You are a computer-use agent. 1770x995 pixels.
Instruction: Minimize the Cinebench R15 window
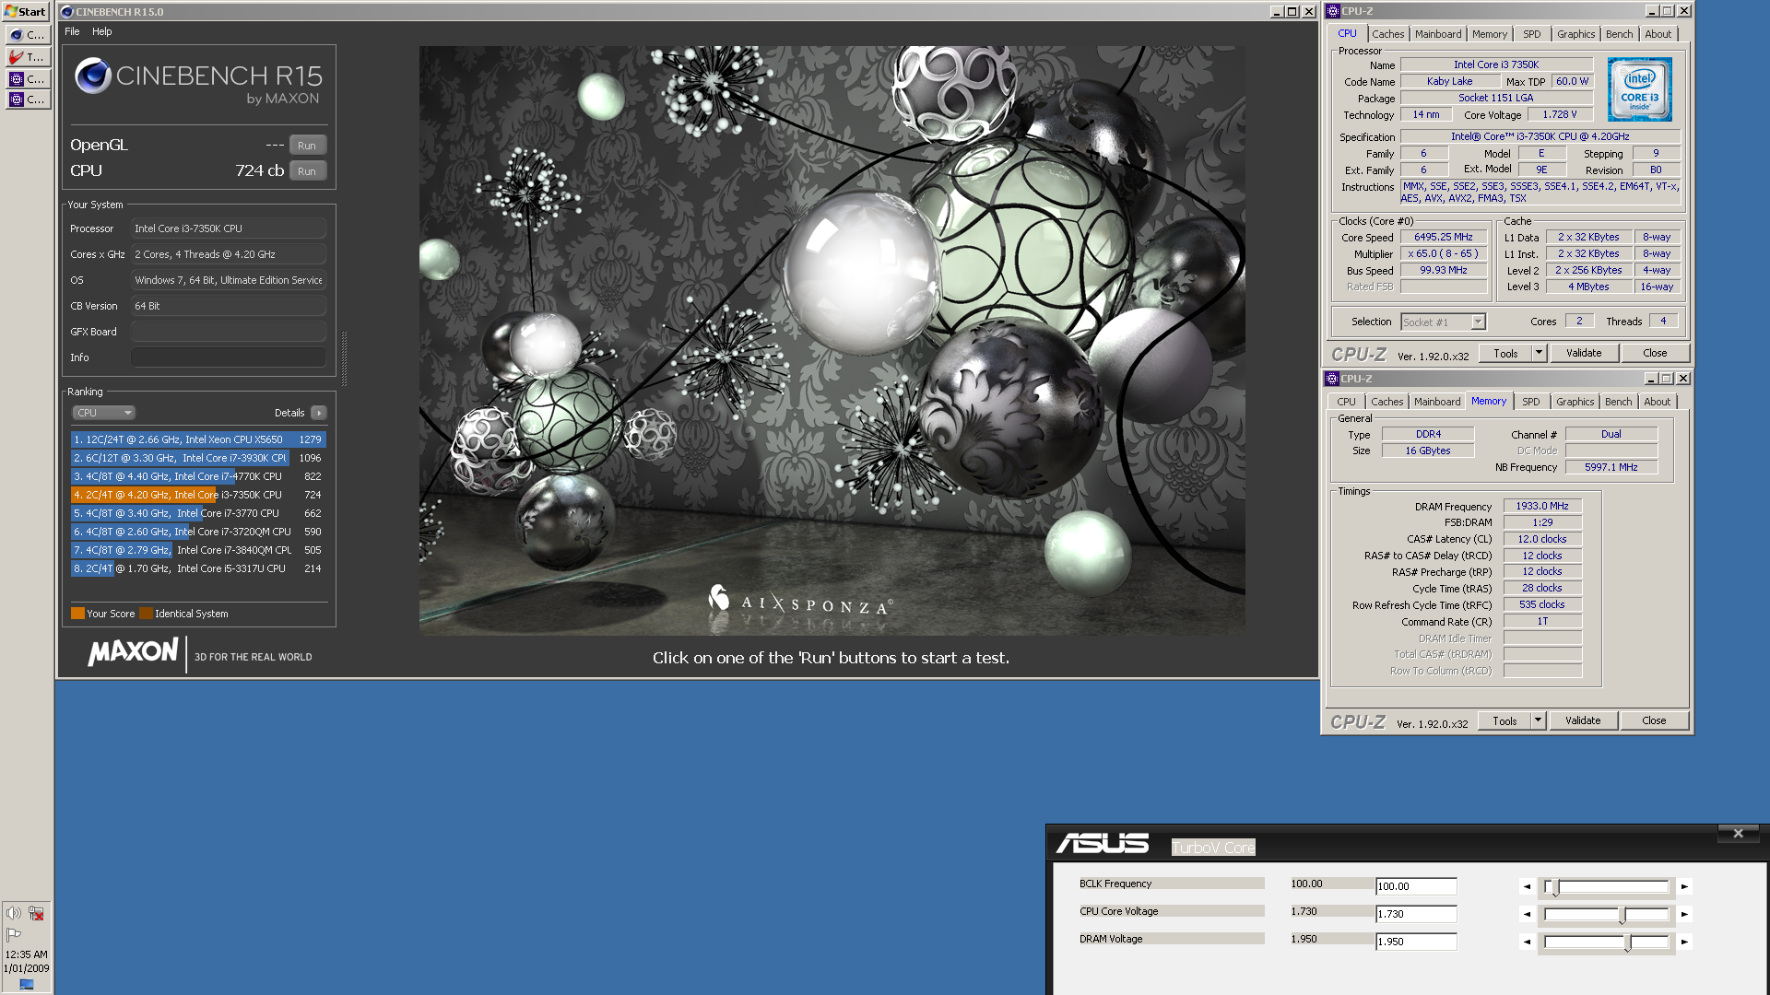tap(1276, 12)
